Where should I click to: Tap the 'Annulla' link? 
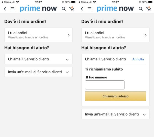[x=138, y=59]
